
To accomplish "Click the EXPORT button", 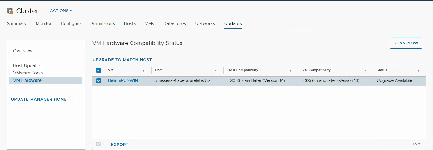I will tap(120, 145).
